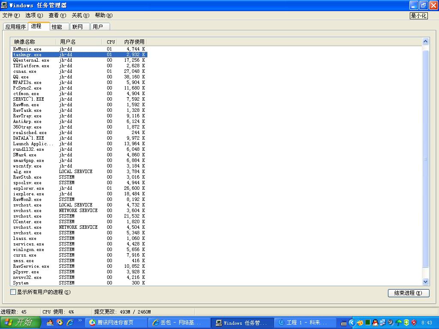Click the QQ penguin icon in system tray
The width and height of the screenshot is (439, 329).
pyautogui.click(x=376, y=323)
